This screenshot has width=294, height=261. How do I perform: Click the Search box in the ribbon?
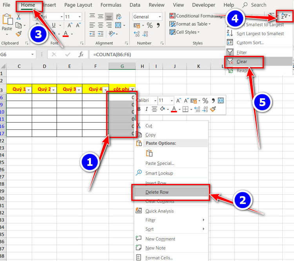click(254, 5)
